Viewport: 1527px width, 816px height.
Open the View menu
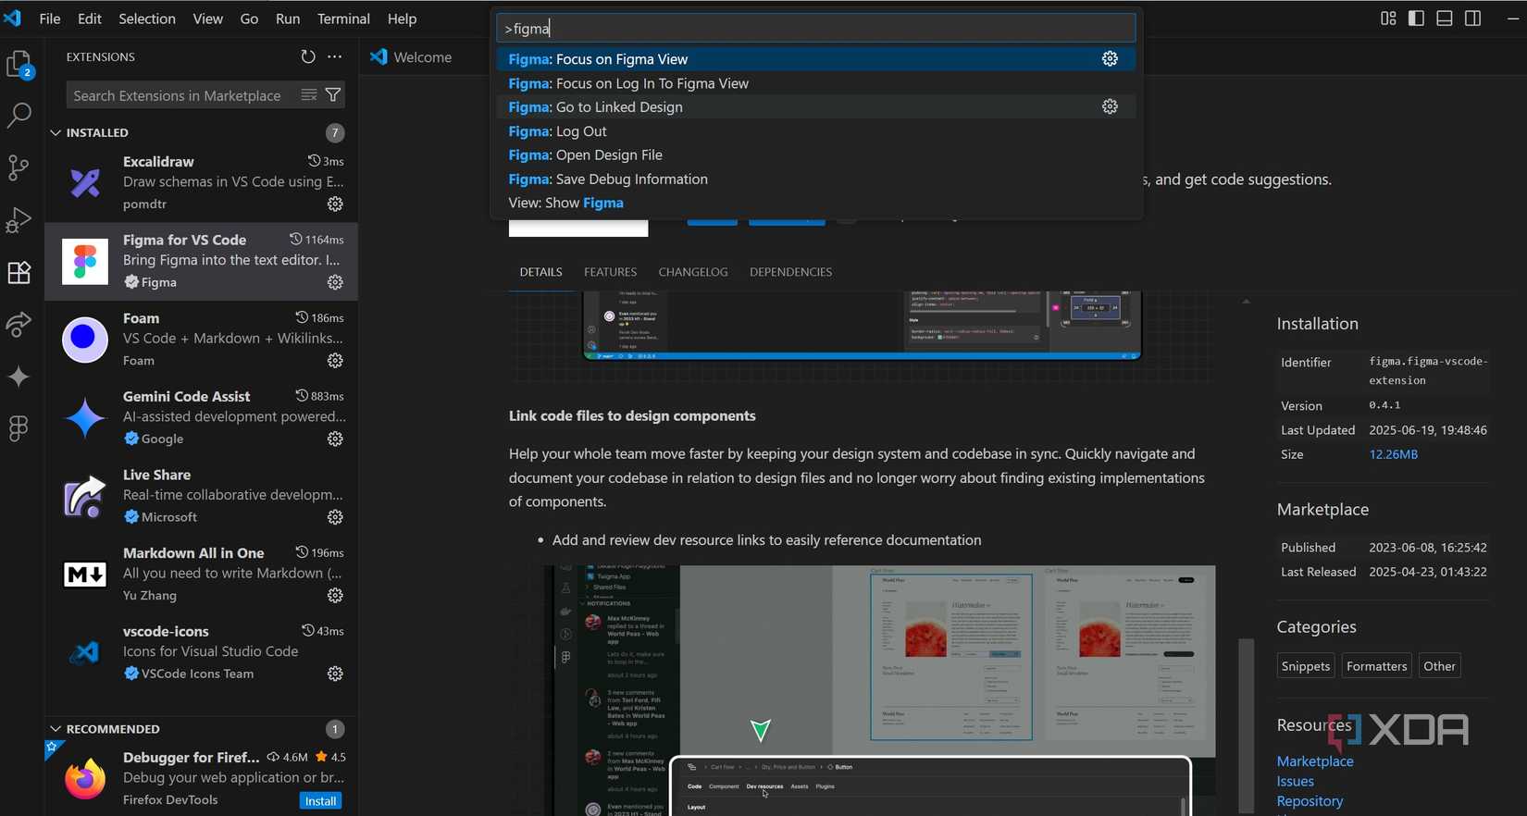(208, 19)
